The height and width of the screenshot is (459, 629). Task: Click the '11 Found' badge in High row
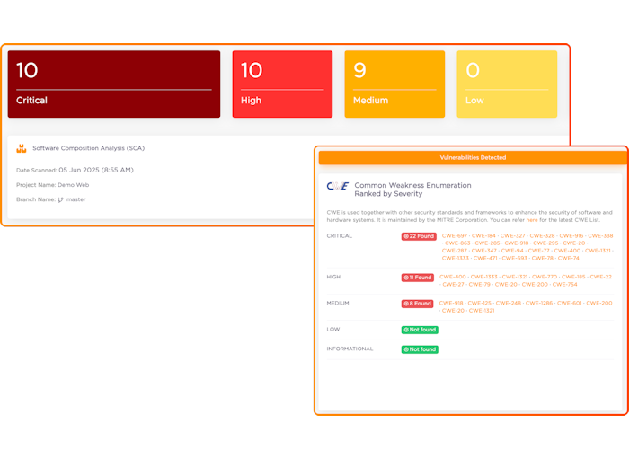[418, 278]
